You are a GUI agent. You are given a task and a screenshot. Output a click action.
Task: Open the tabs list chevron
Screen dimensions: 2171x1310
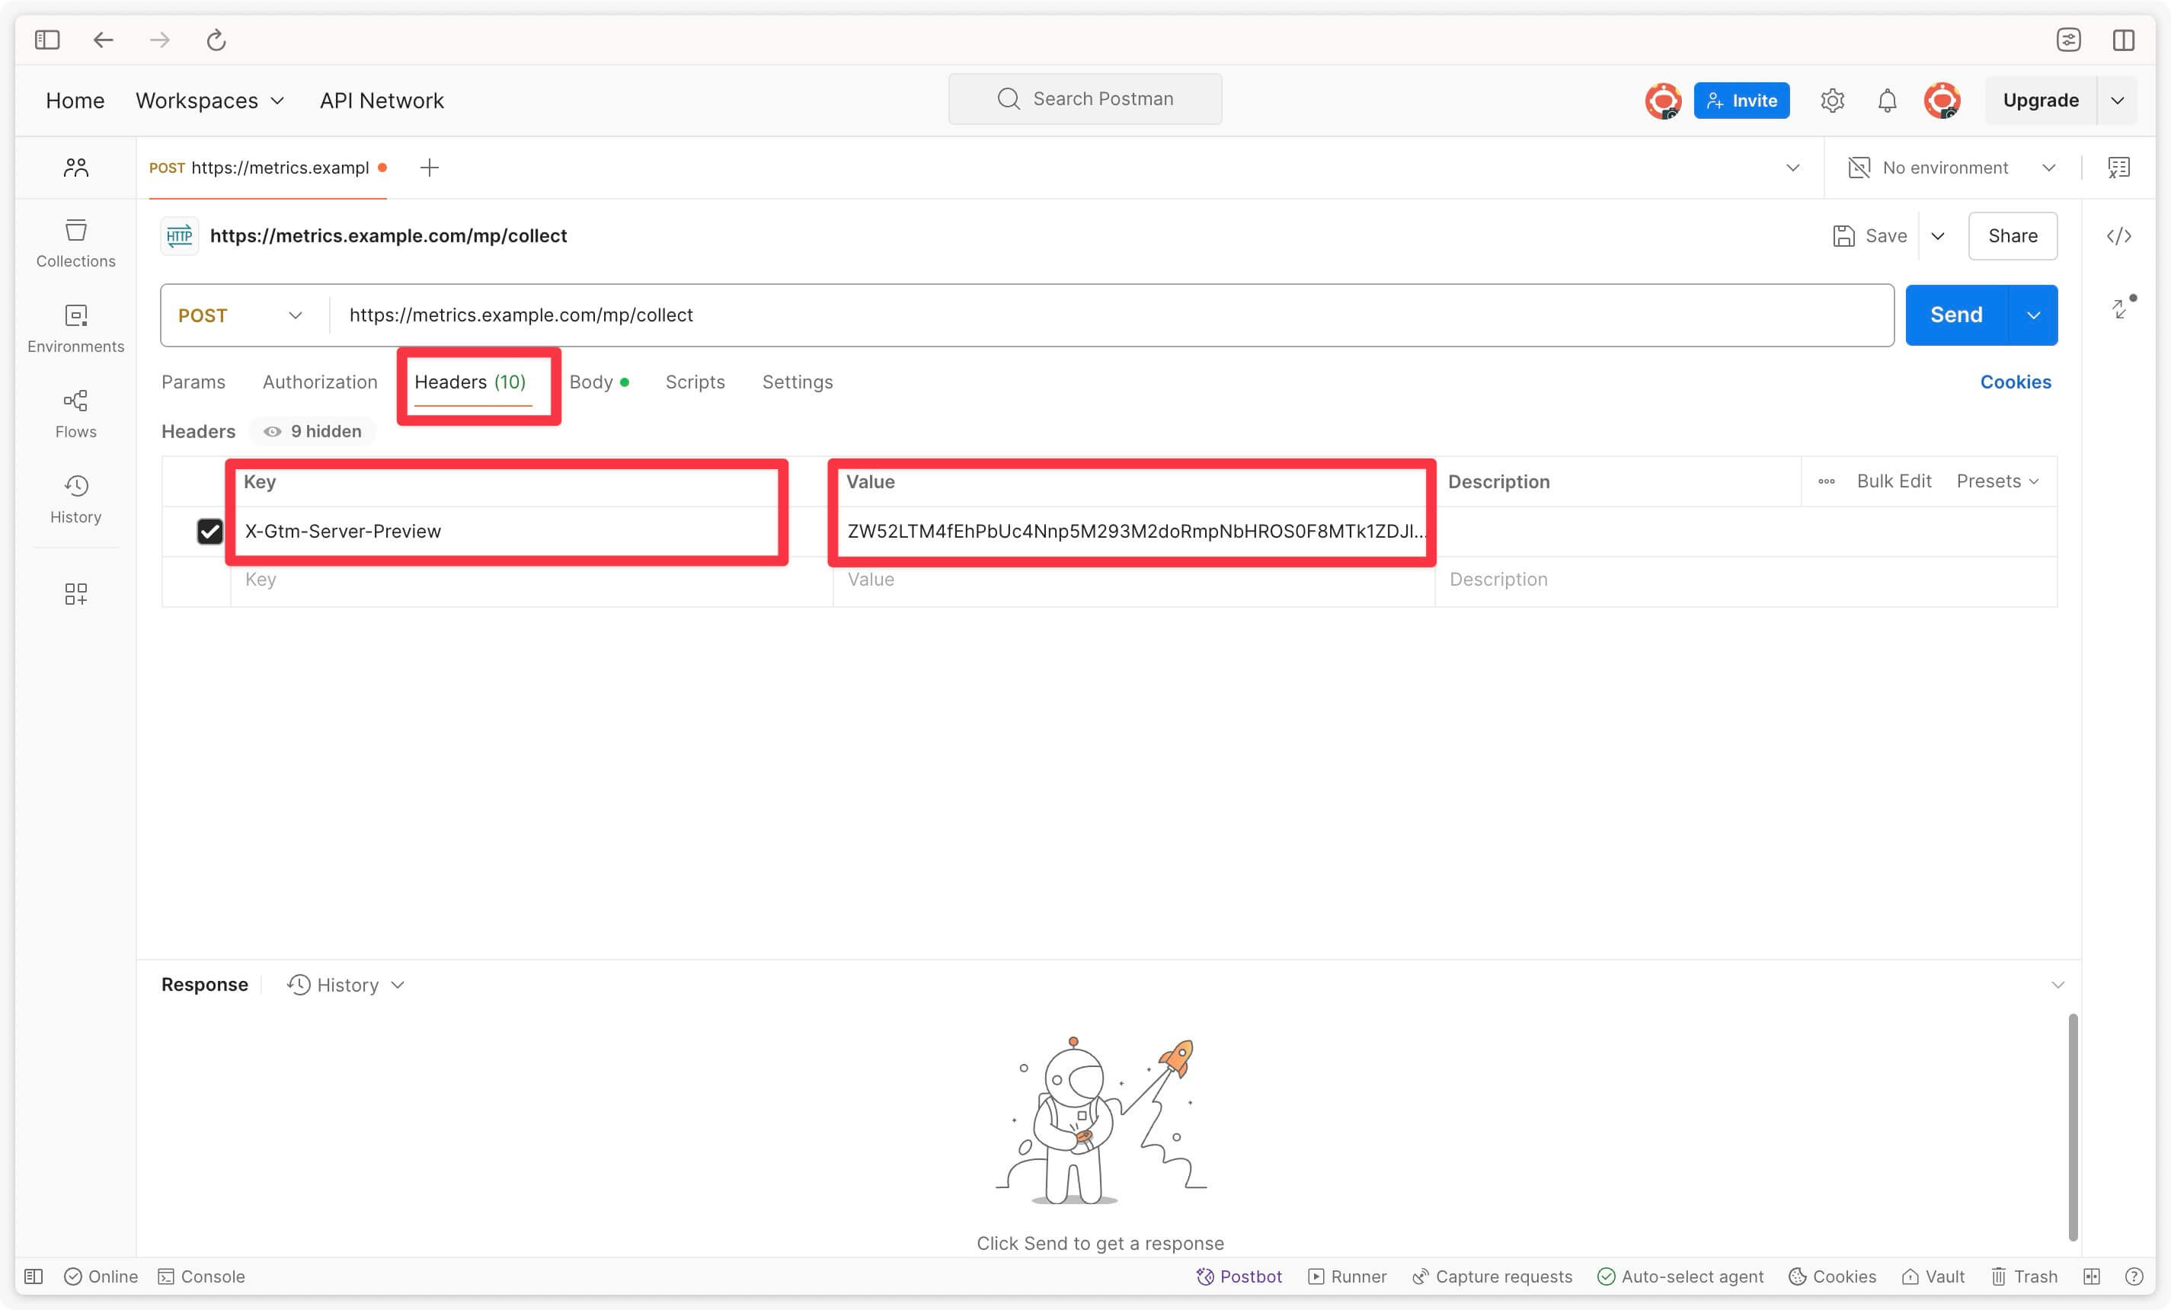click(x=1792, y=168)
